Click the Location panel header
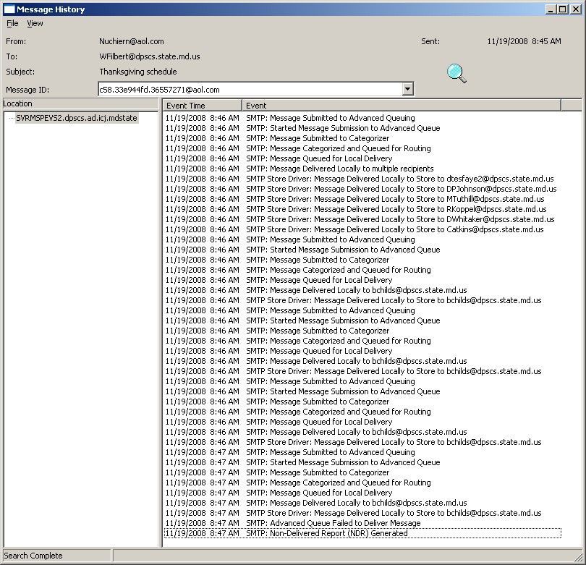This screenshot has width=586, height=565. (x=80, y=103)
